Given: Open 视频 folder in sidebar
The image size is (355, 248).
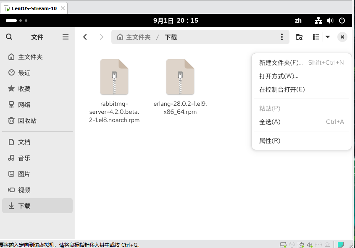Looking at the screenshot, I should click(37, 190).
